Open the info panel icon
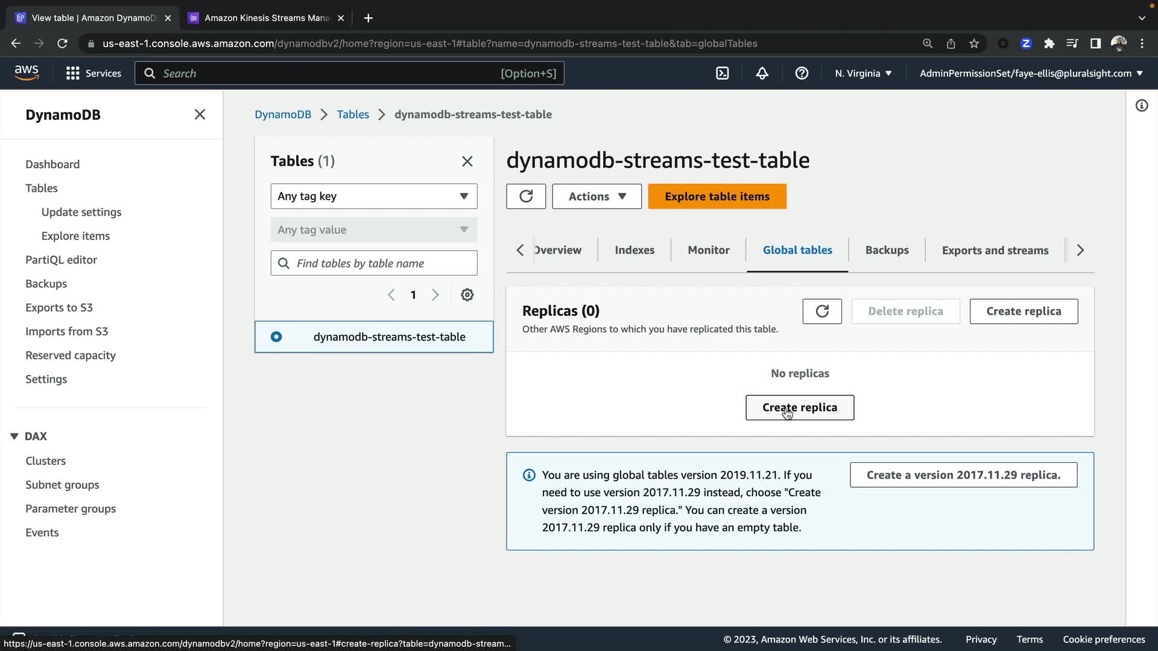The width and height of the screenshot is (1158, 651). (1141, 106)
